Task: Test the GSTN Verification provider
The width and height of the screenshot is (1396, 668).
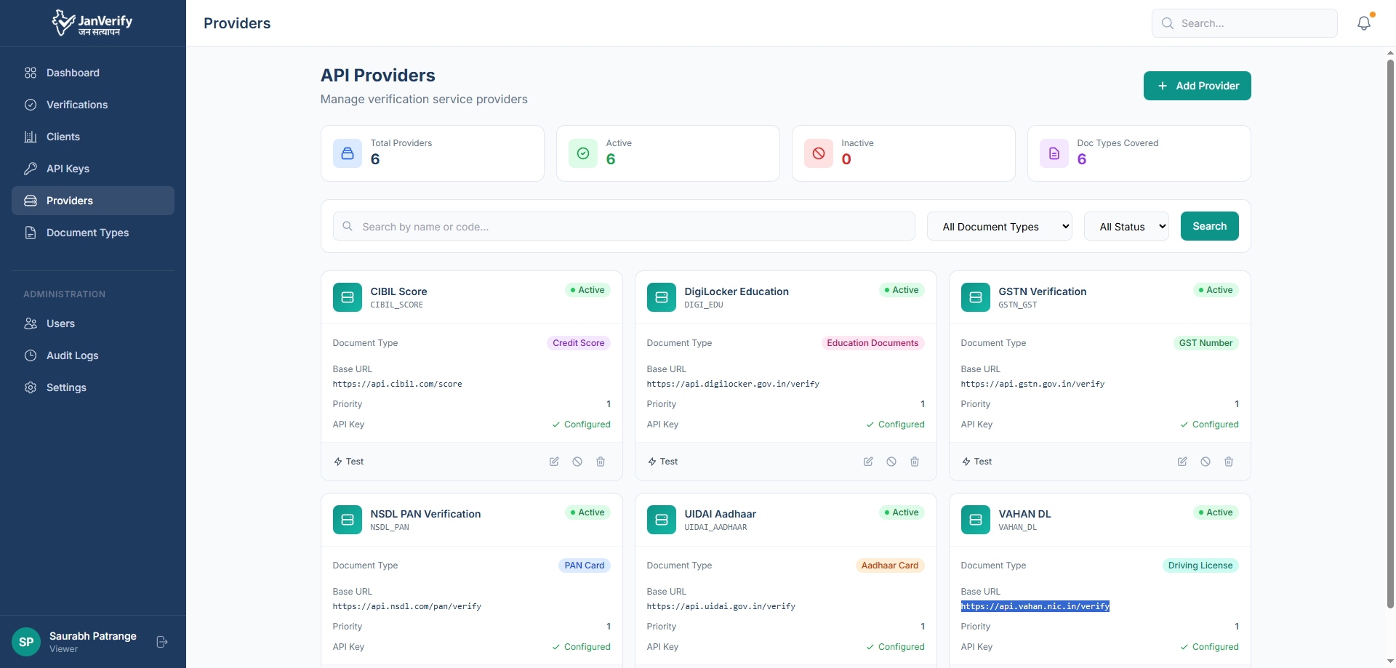Action: coord(976,462)
